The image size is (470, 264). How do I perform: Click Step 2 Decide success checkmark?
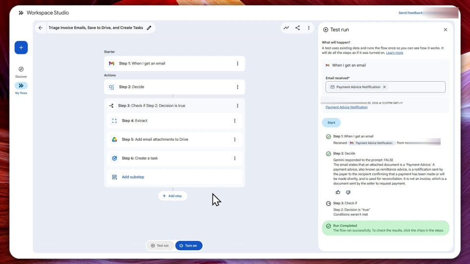click(328, 154)
